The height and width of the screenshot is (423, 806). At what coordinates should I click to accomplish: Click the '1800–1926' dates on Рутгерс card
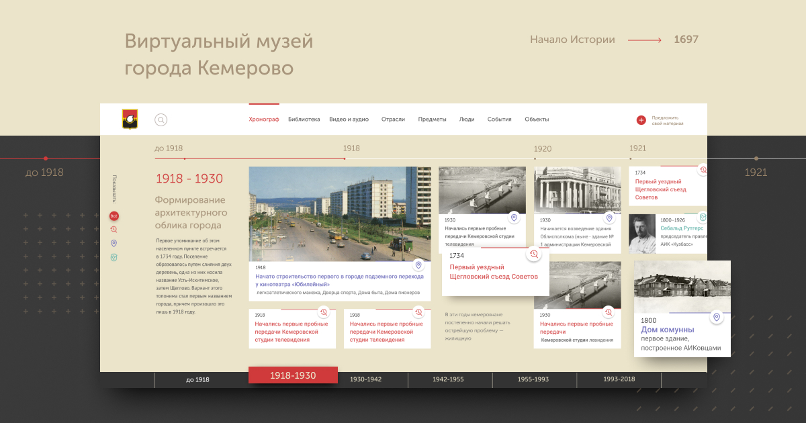pos(672,220)
